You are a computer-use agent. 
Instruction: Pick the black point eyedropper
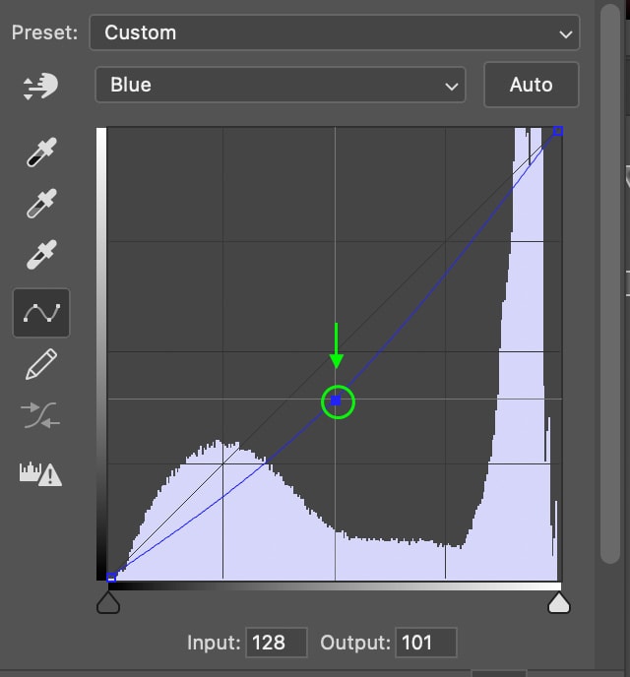(x=41, y=152)
